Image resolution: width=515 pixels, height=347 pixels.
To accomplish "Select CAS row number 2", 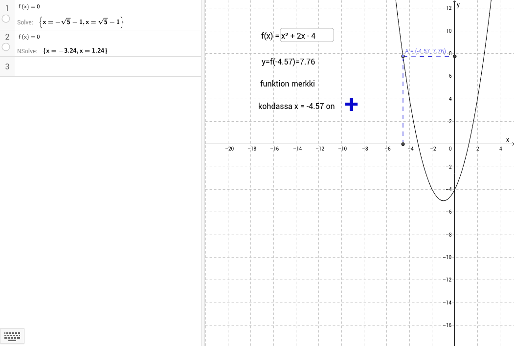I will click(x=7, y=37).
